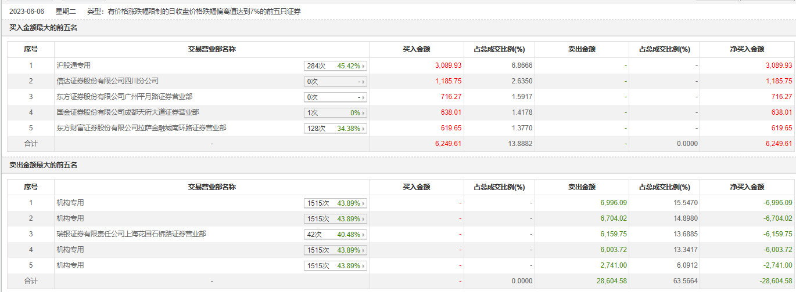The image size is (796, 292).
Task: Open the 128次 34.38% badge for 东方财富证券
Action: pos(336,129)
